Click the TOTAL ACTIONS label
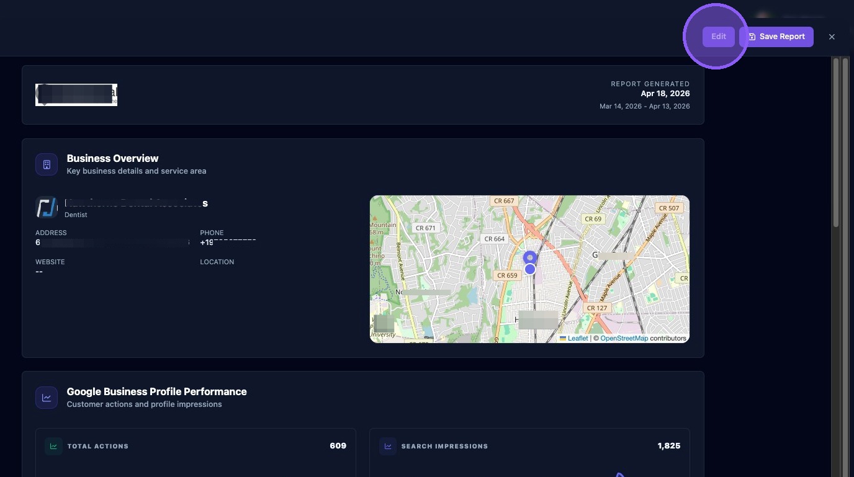 coord(98,446)
